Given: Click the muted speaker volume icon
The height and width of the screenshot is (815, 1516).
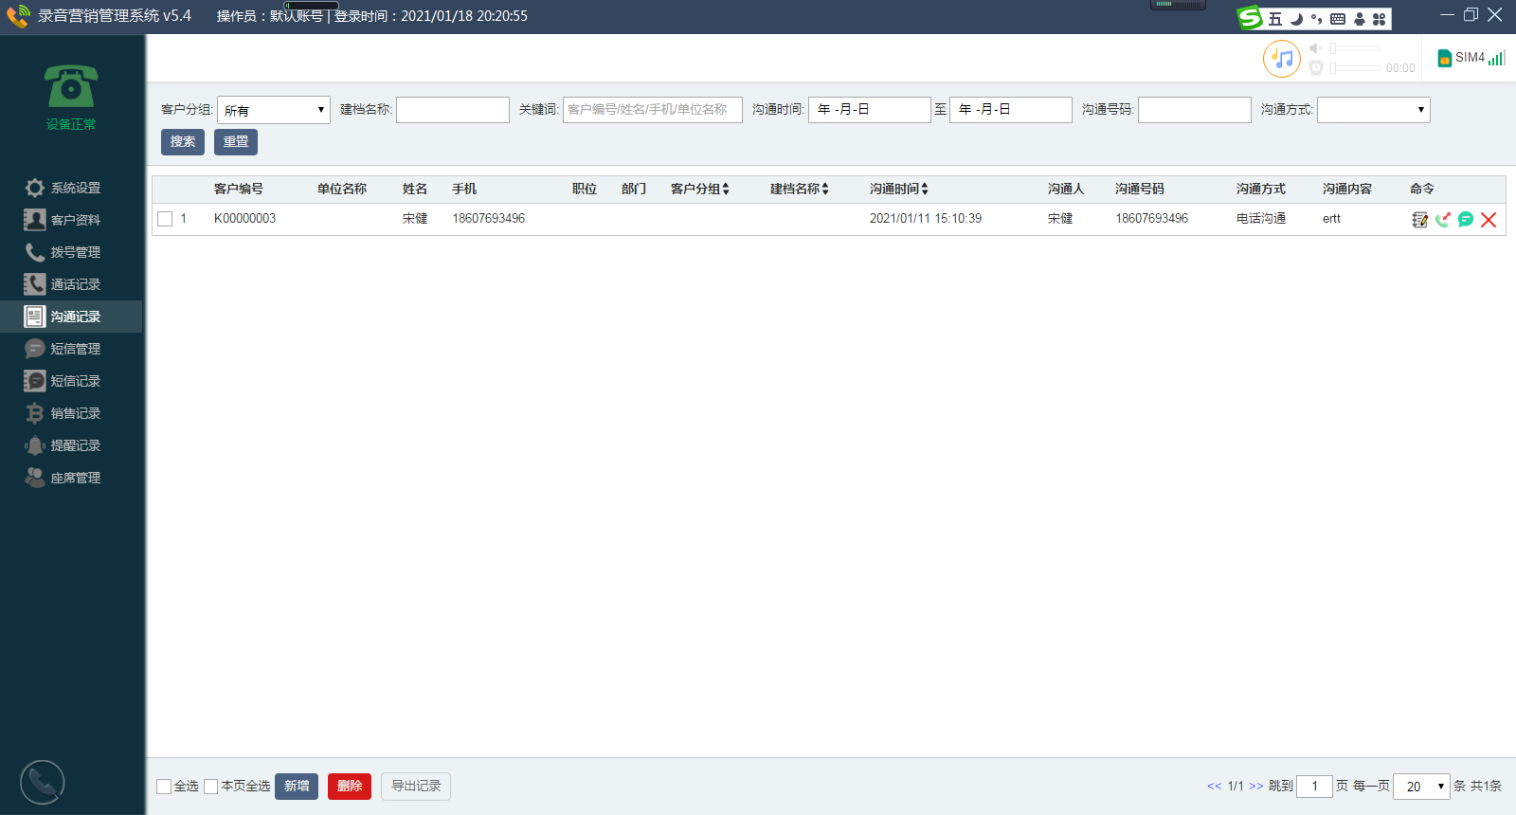Looking at the screenshot, I should 1315,48.
